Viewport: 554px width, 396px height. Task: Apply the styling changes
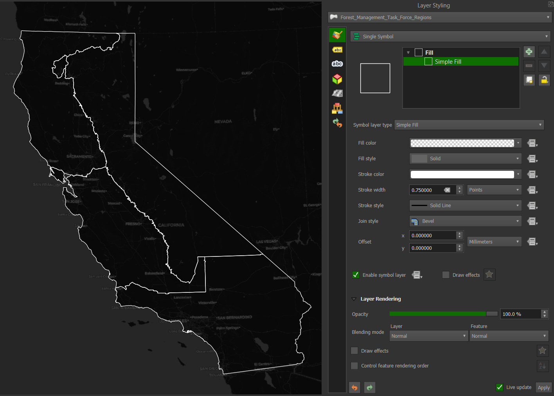(543, 387)
